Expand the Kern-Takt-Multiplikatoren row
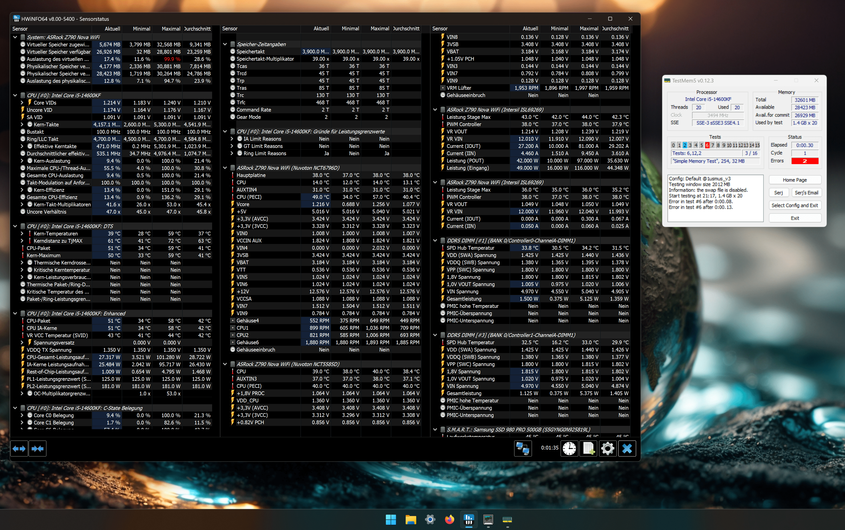845x530 pixels. click(22, 204)
